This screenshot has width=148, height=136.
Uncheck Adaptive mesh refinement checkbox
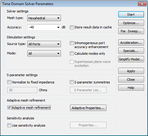[9, 108]
